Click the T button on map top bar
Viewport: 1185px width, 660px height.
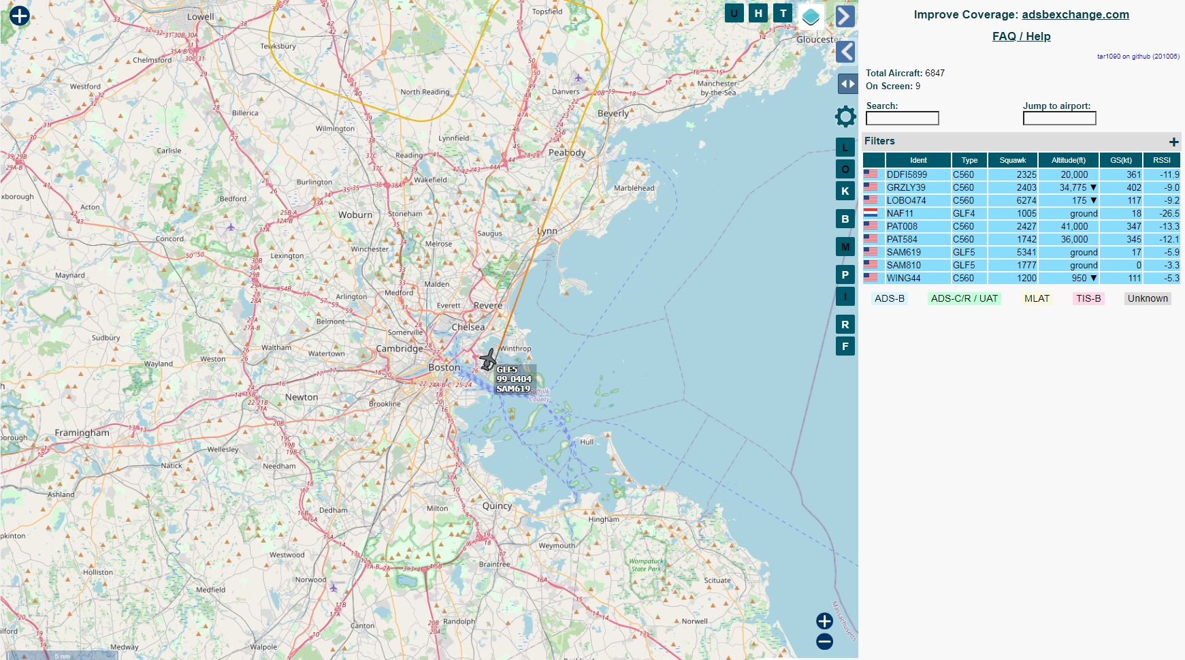click(x=783, y=13)
